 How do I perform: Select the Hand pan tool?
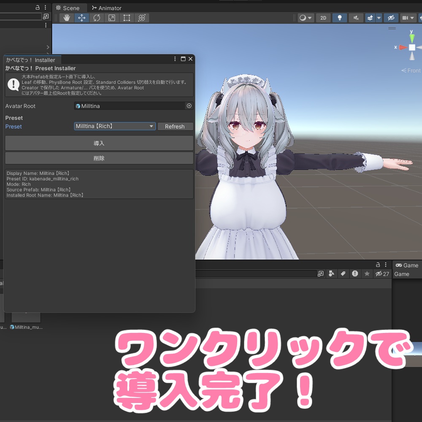[x=66, y=18]
